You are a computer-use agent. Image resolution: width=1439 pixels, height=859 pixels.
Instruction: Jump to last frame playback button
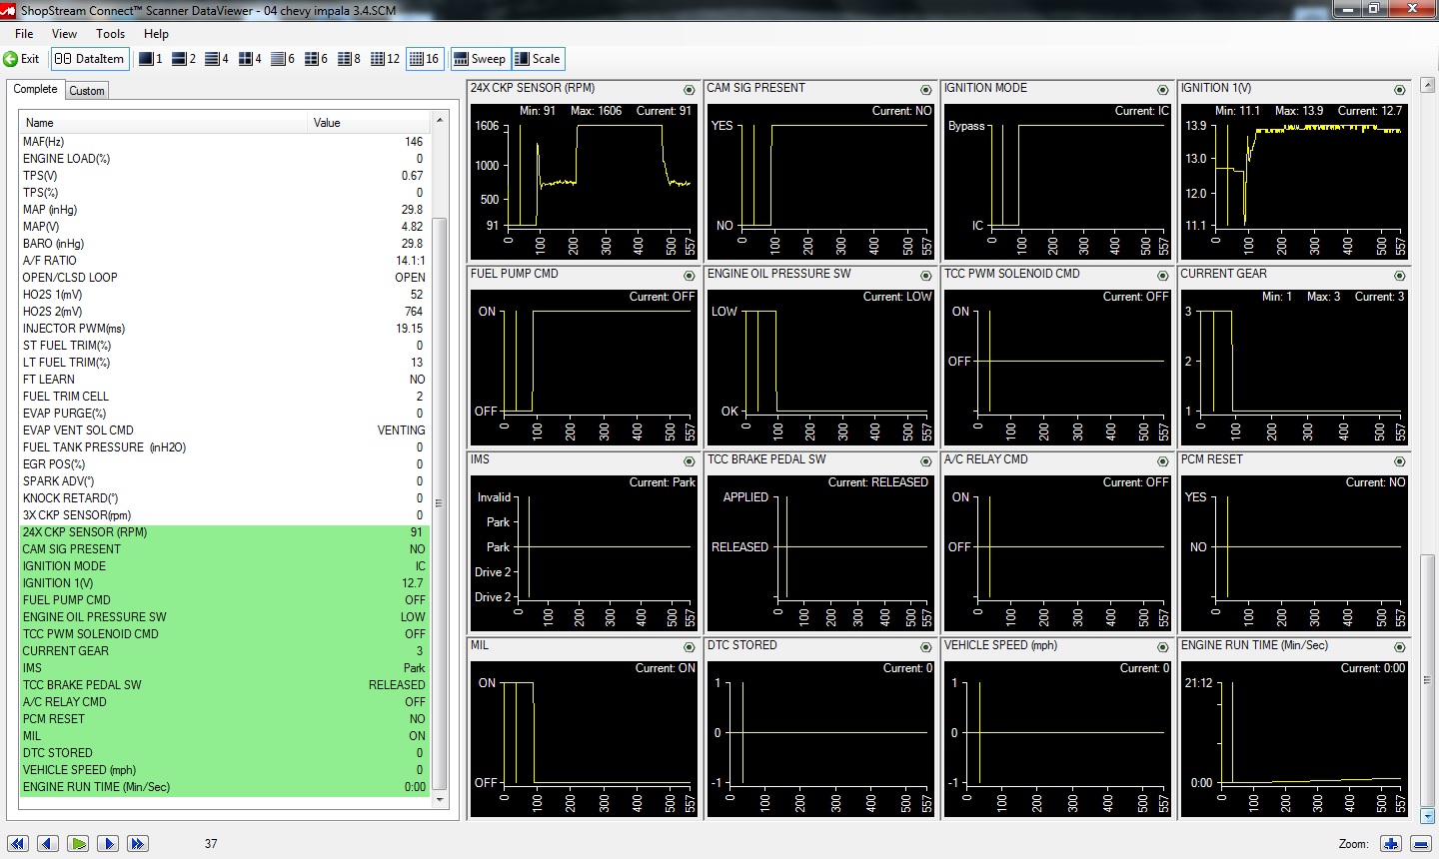[x=138, y=844]
